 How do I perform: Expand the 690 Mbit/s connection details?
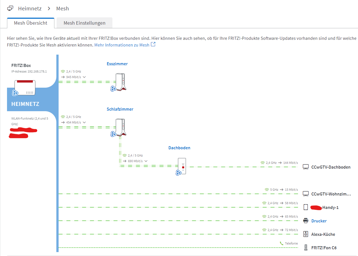point(146,161)
